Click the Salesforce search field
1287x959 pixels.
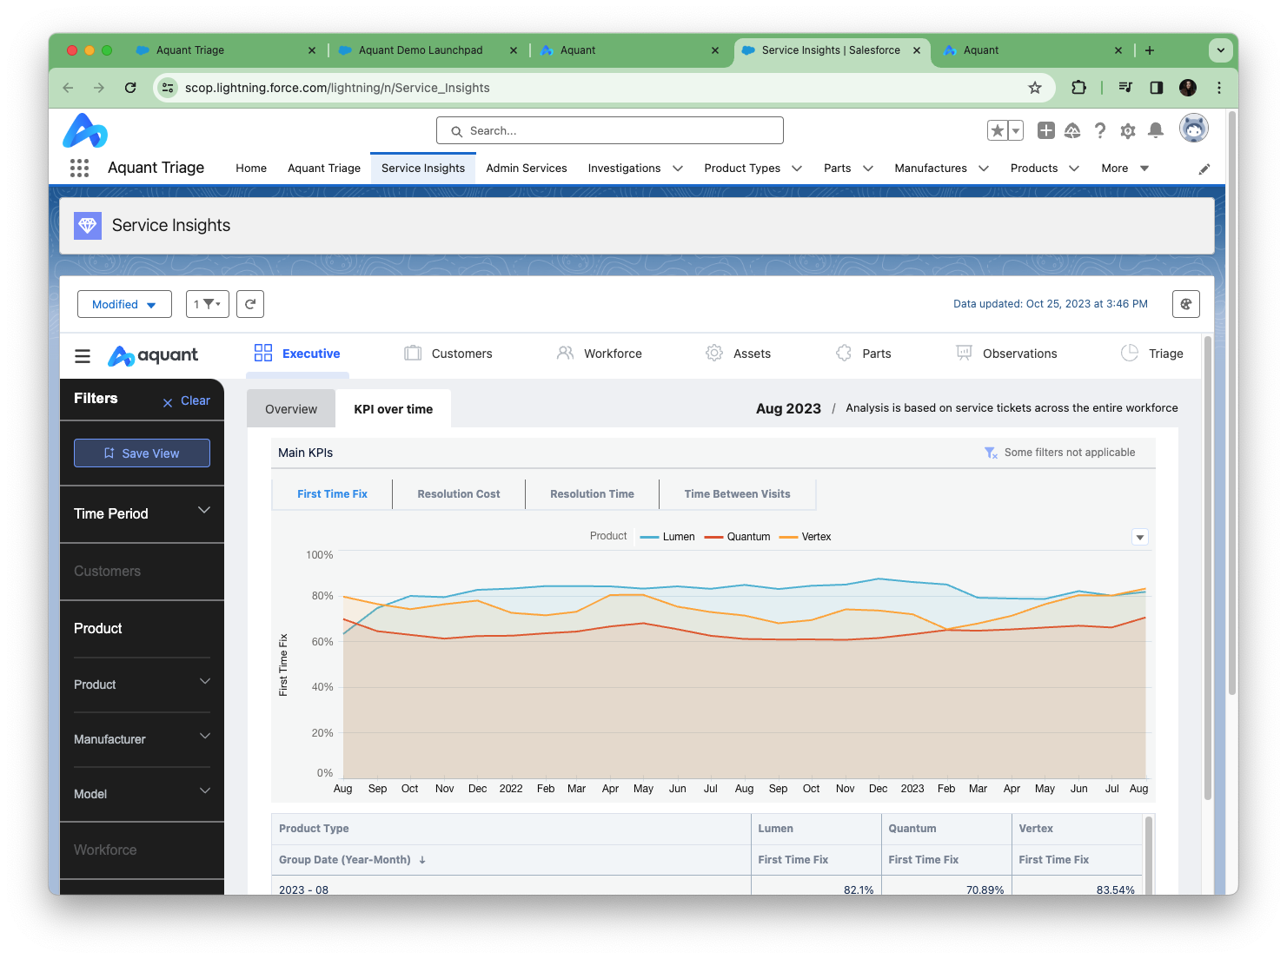(610, 130)
